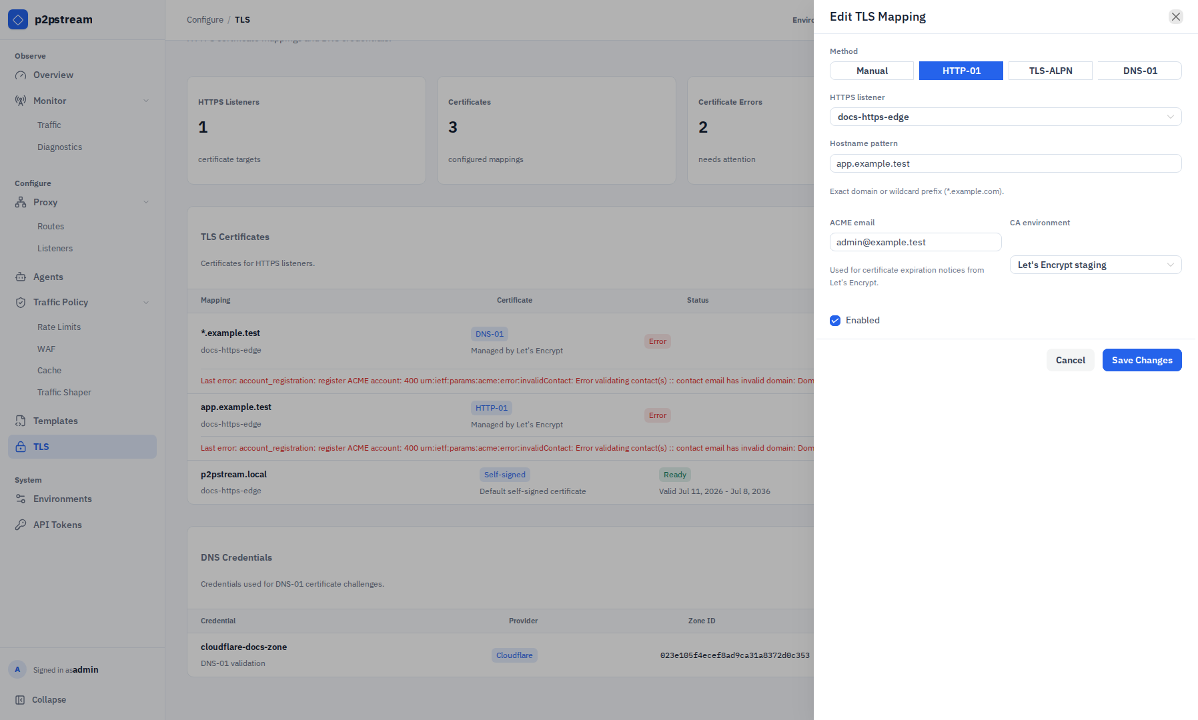
Task: Click the API Tokens sidebar label
Action: click(57, 525)
